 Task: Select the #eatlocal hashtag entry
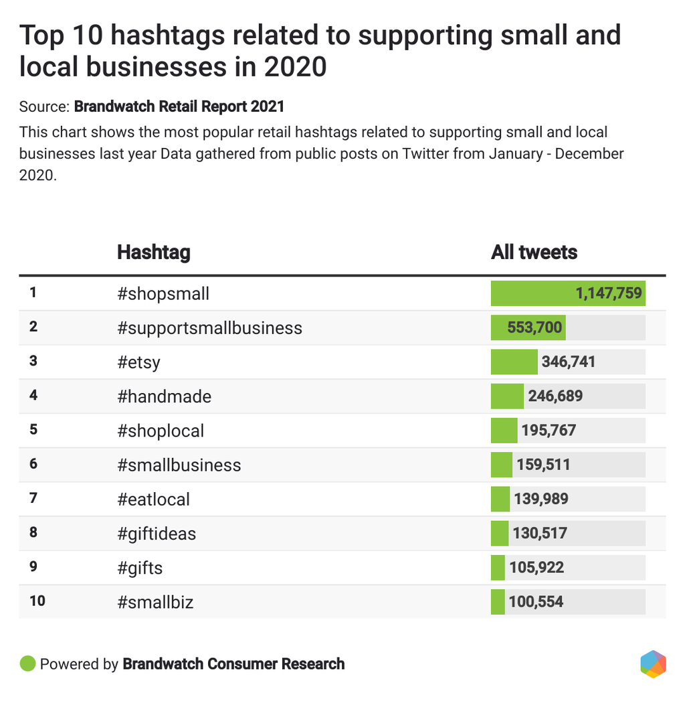pyautogui.click(x=153, y=499)
